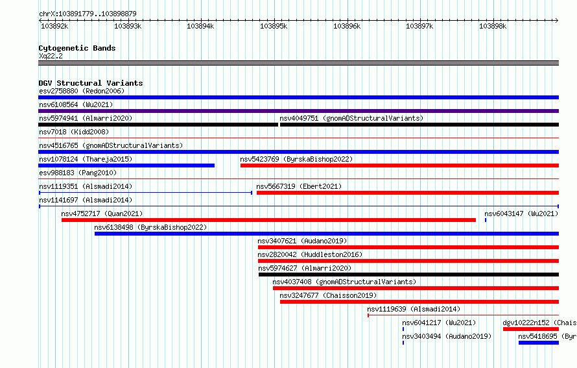Click the red nsv3407621 variant bar
The image size is (577, 368).
tap(408, 247)
